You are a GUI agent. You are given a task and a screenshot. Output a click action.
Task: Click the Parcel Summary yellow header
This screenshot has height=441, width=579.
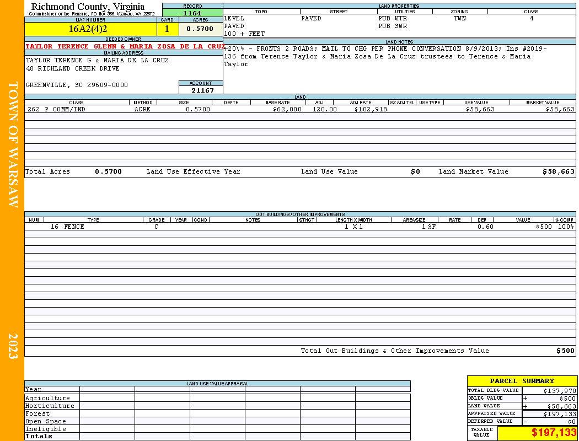pos(522,381)
